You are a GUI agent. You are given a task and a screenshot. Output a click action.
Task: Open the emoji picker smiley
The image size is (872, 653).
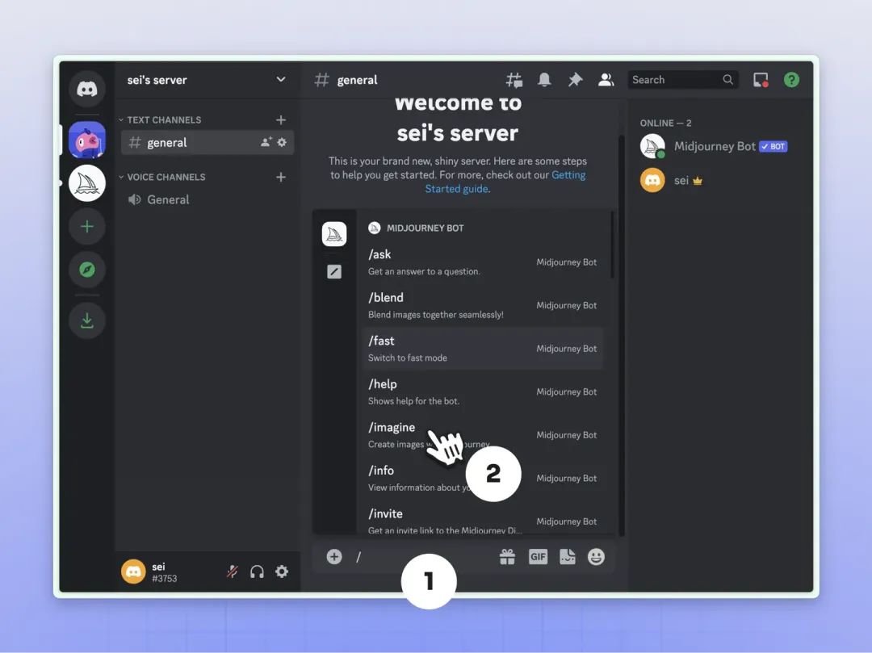(x=596, y=556)
